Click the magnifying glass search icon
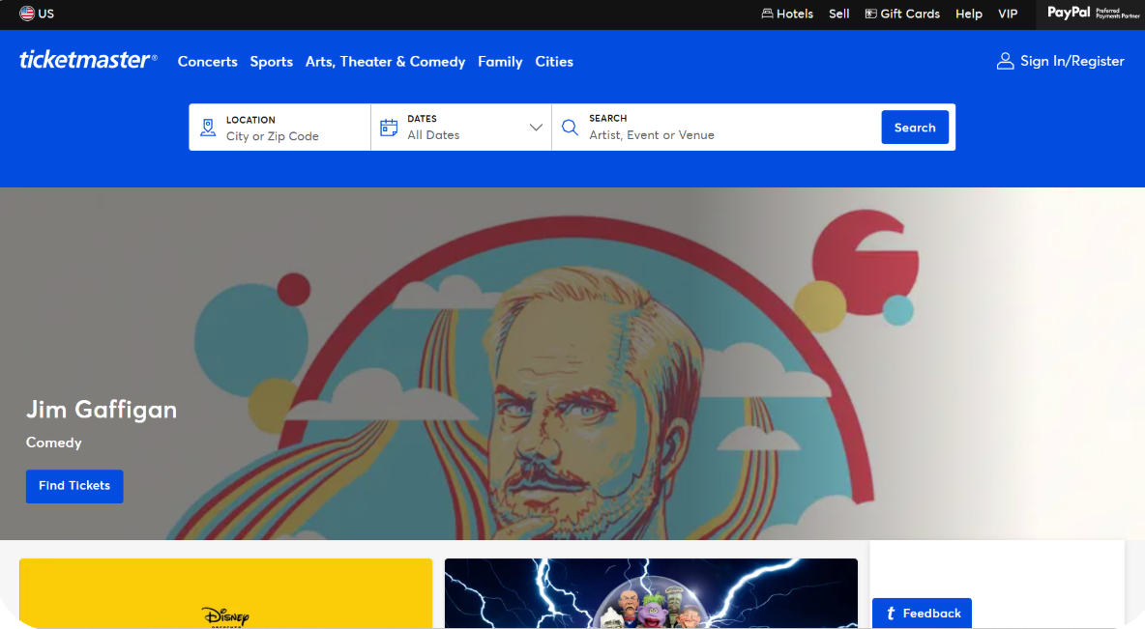Viewport: 1145px width, 629px height. [570, 128]
